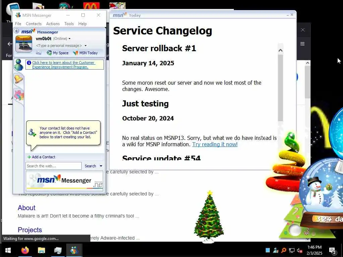Open the About link on the web page
Viewport: 343px width, 257px height.
click(x=26, y=207)
